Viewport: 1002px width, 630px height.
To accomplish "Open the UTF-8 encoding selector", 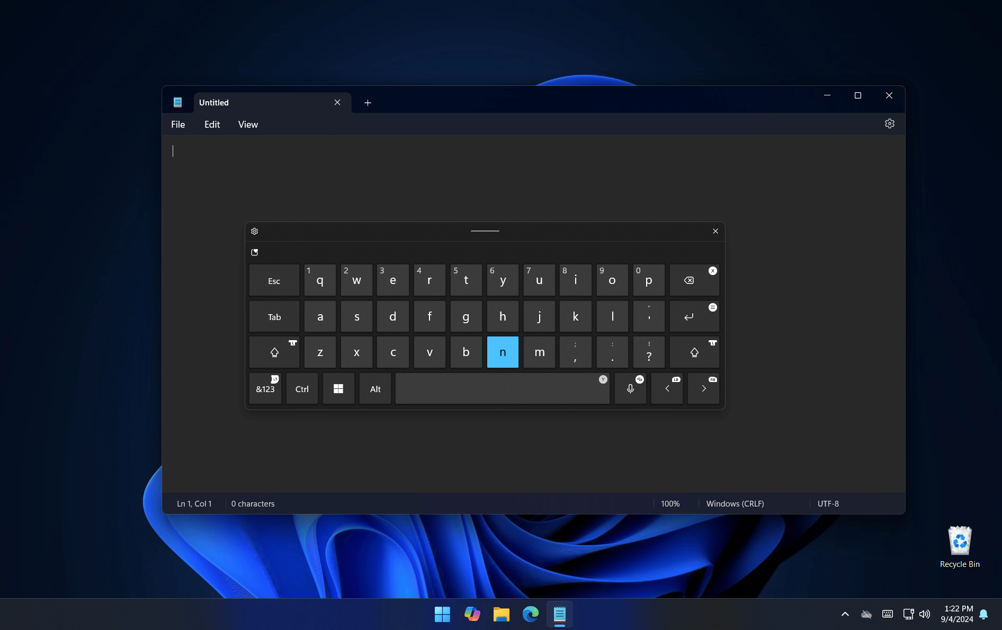I will 828,504.
